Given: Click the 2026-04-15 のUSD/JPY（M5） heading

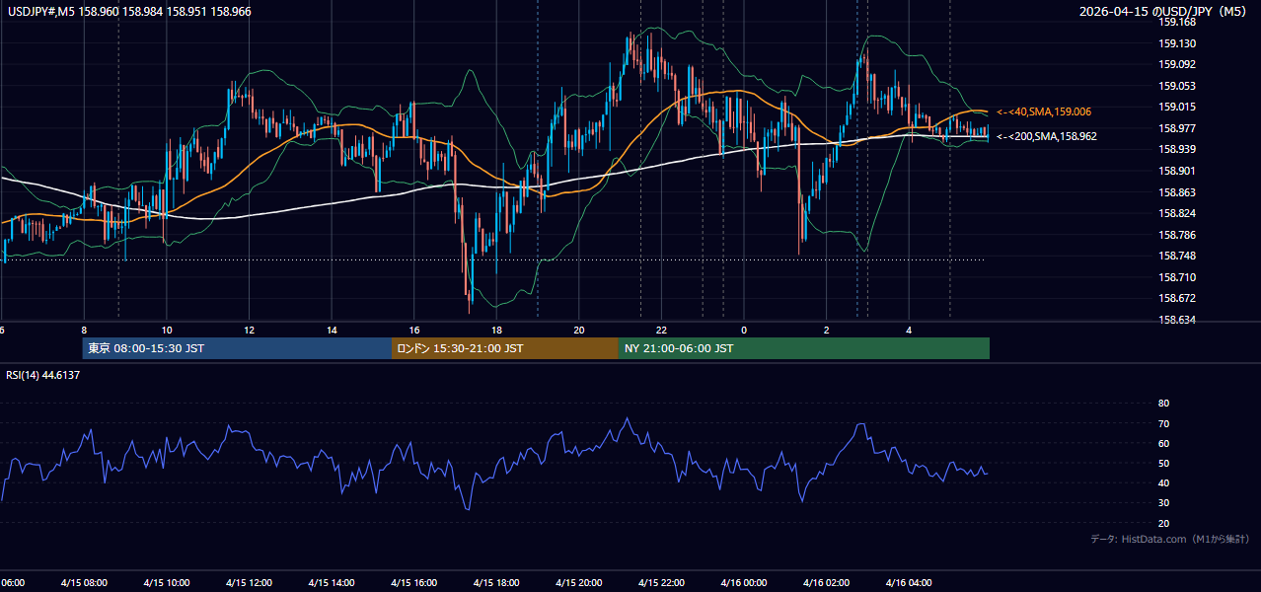Looking at the screenshot, I should 1164,12.
